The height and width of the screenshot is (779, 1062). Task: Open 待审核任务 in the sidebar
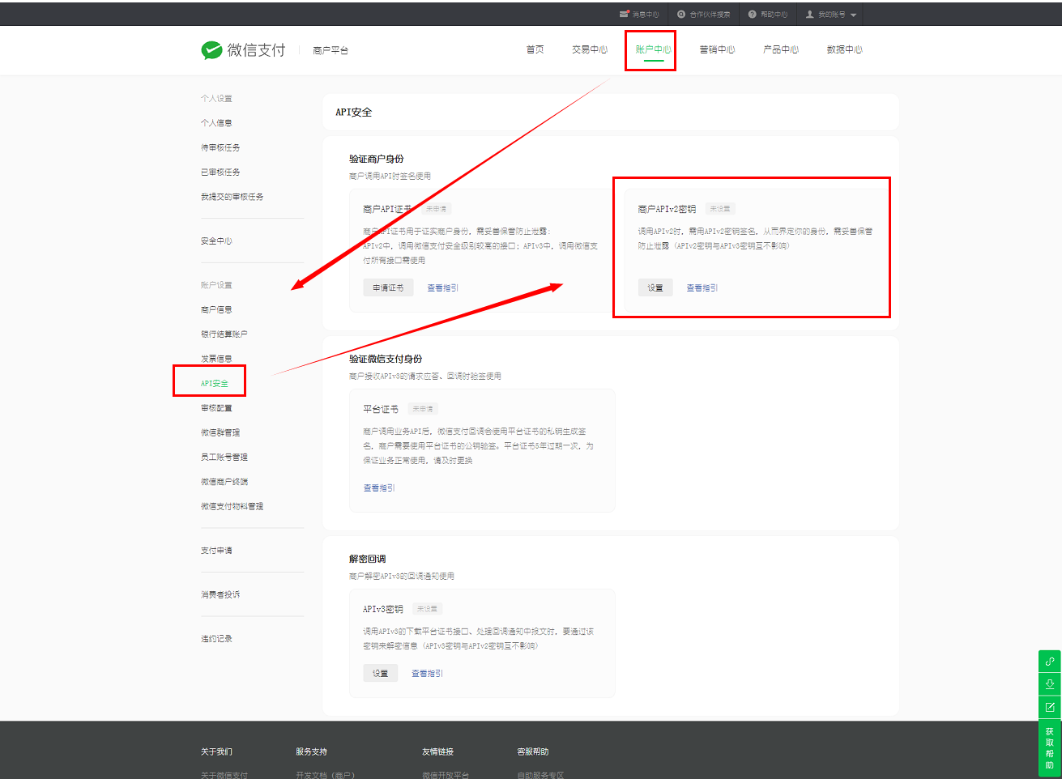coord(220,147)
